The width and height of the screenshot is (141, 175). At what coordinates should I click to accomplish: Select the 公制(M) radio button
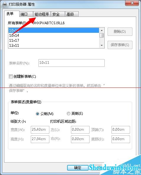click(x=38, y=114)
